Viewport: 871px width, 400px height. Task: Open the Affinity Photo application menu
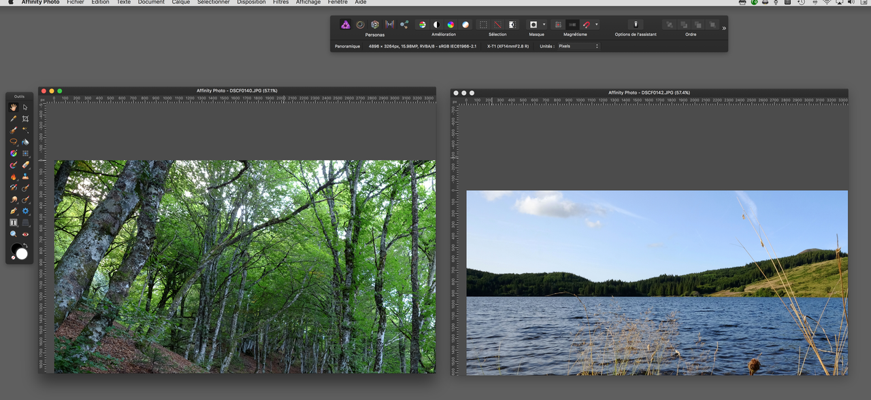tap(40, 2)
